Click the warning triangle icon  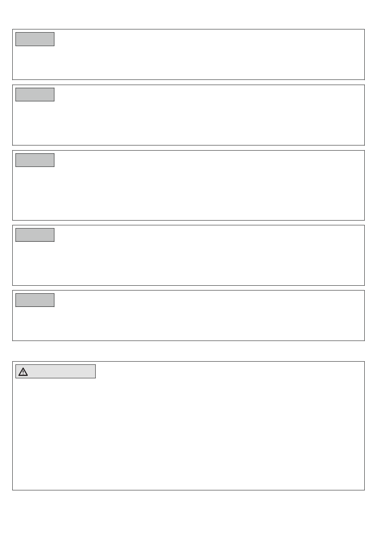[23, 372]
